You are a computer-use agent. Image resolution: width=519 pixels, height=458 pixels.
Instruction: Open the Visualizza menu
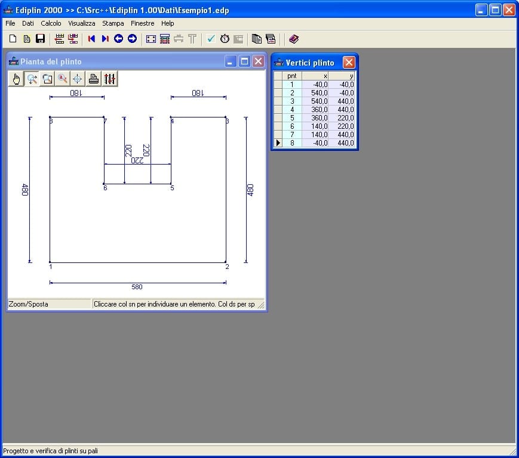point(81,23)
